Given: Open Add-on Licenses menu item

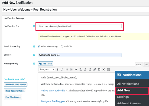Looking at the screenshot, I should point(129,103).
